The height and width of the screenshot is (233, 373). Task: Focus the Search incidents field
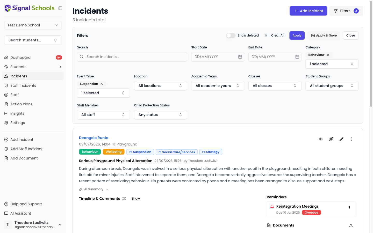click(x=132, y=57)
